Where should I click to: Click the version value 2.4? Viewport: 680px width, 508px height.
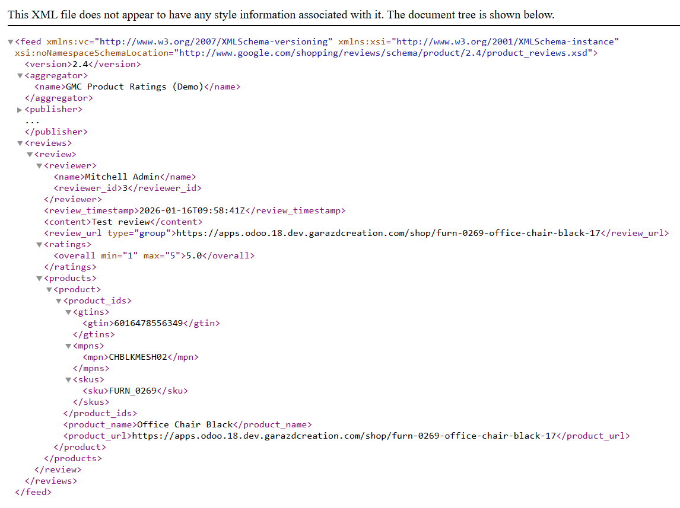80,64
